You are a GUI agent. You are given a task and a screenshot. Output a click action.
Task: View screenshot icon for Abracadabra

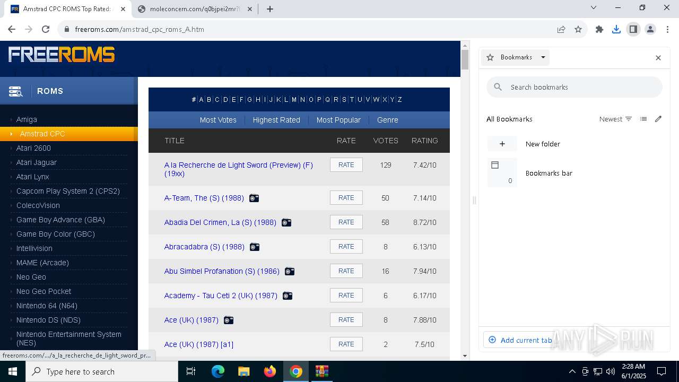point(255,247)
